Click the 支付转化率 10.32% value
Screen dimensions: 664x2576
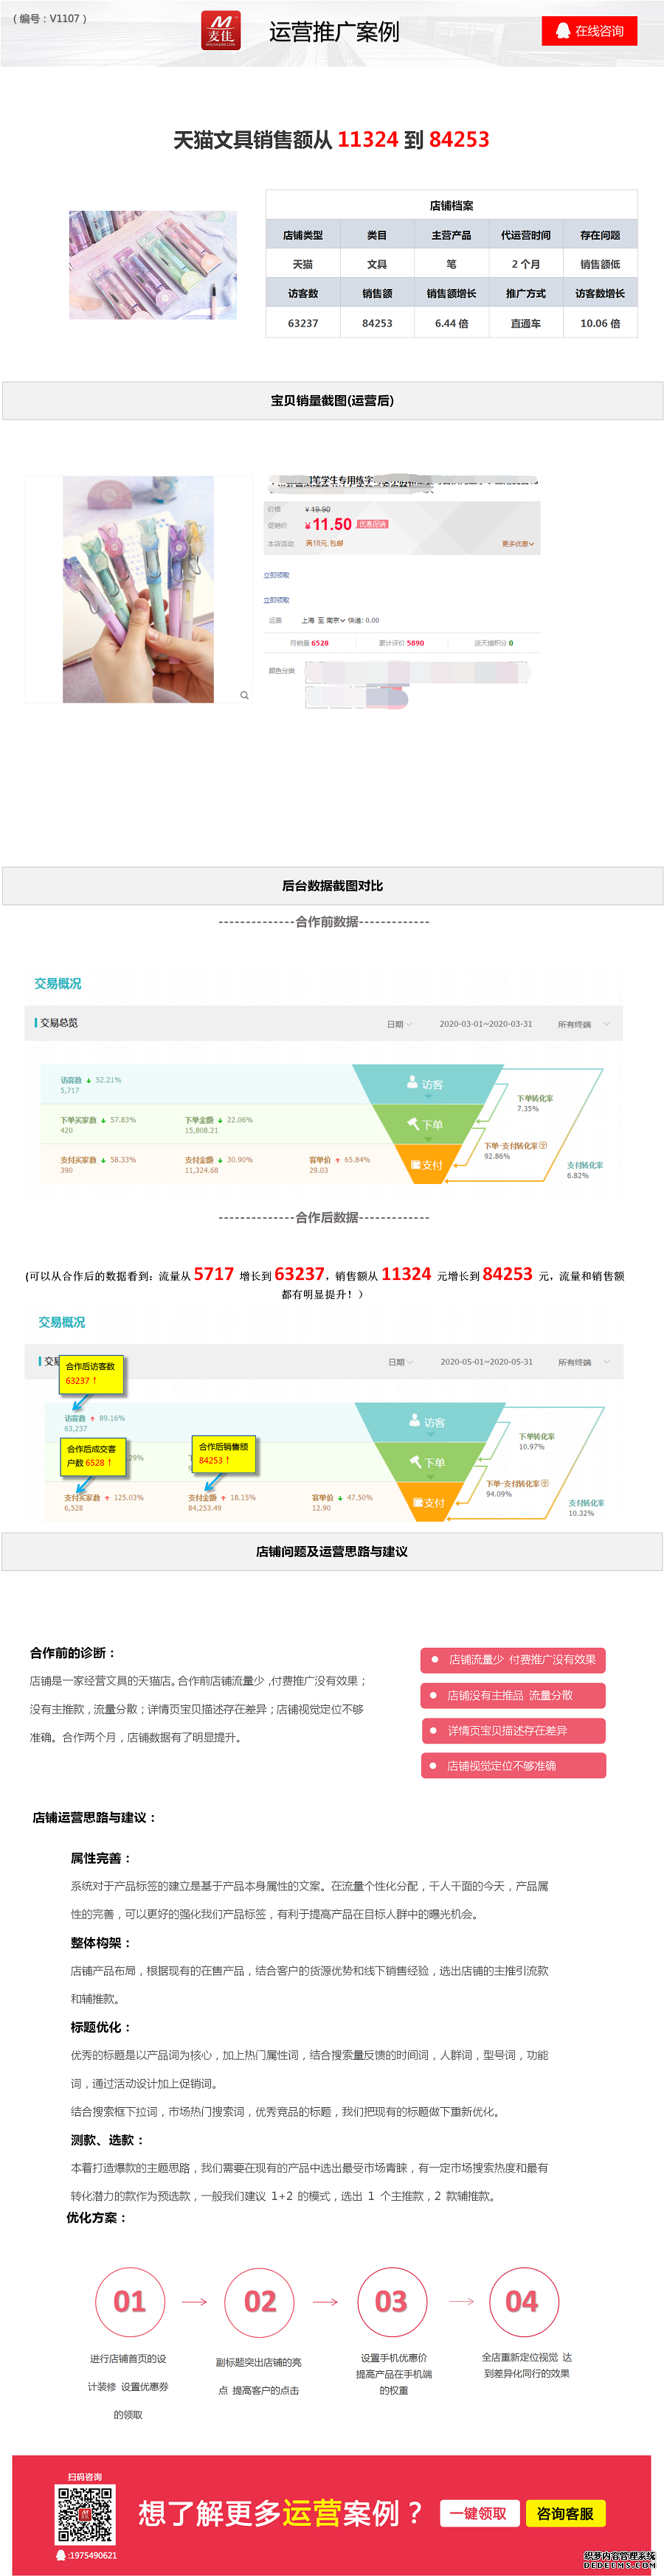pyautogui.click(x=581, y=1513)
